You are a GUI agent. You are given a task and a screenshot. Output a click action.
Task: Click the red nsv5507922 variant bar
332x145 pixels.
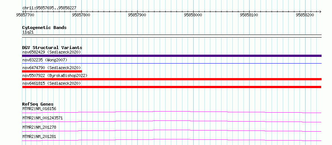tap(172, 79)
